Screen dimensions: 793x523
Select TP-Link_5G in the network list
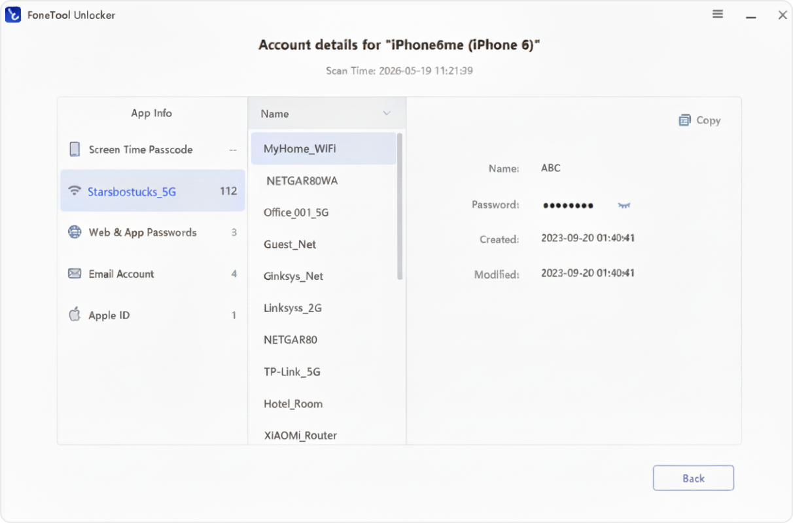pos(323,372)
